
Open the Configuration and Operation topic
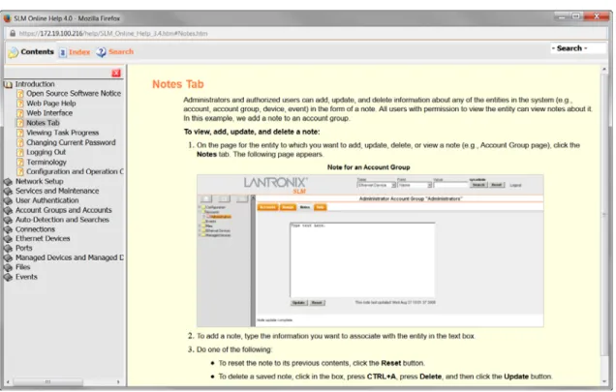(x=75, y=171)
